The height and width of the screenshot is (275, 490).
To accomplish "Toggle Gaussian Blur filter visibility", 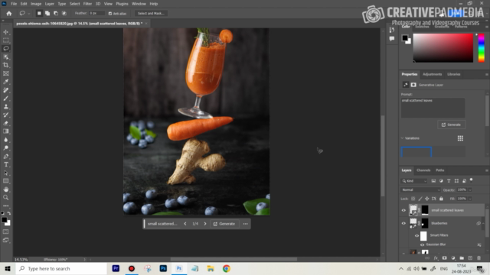I will [422, 244].
